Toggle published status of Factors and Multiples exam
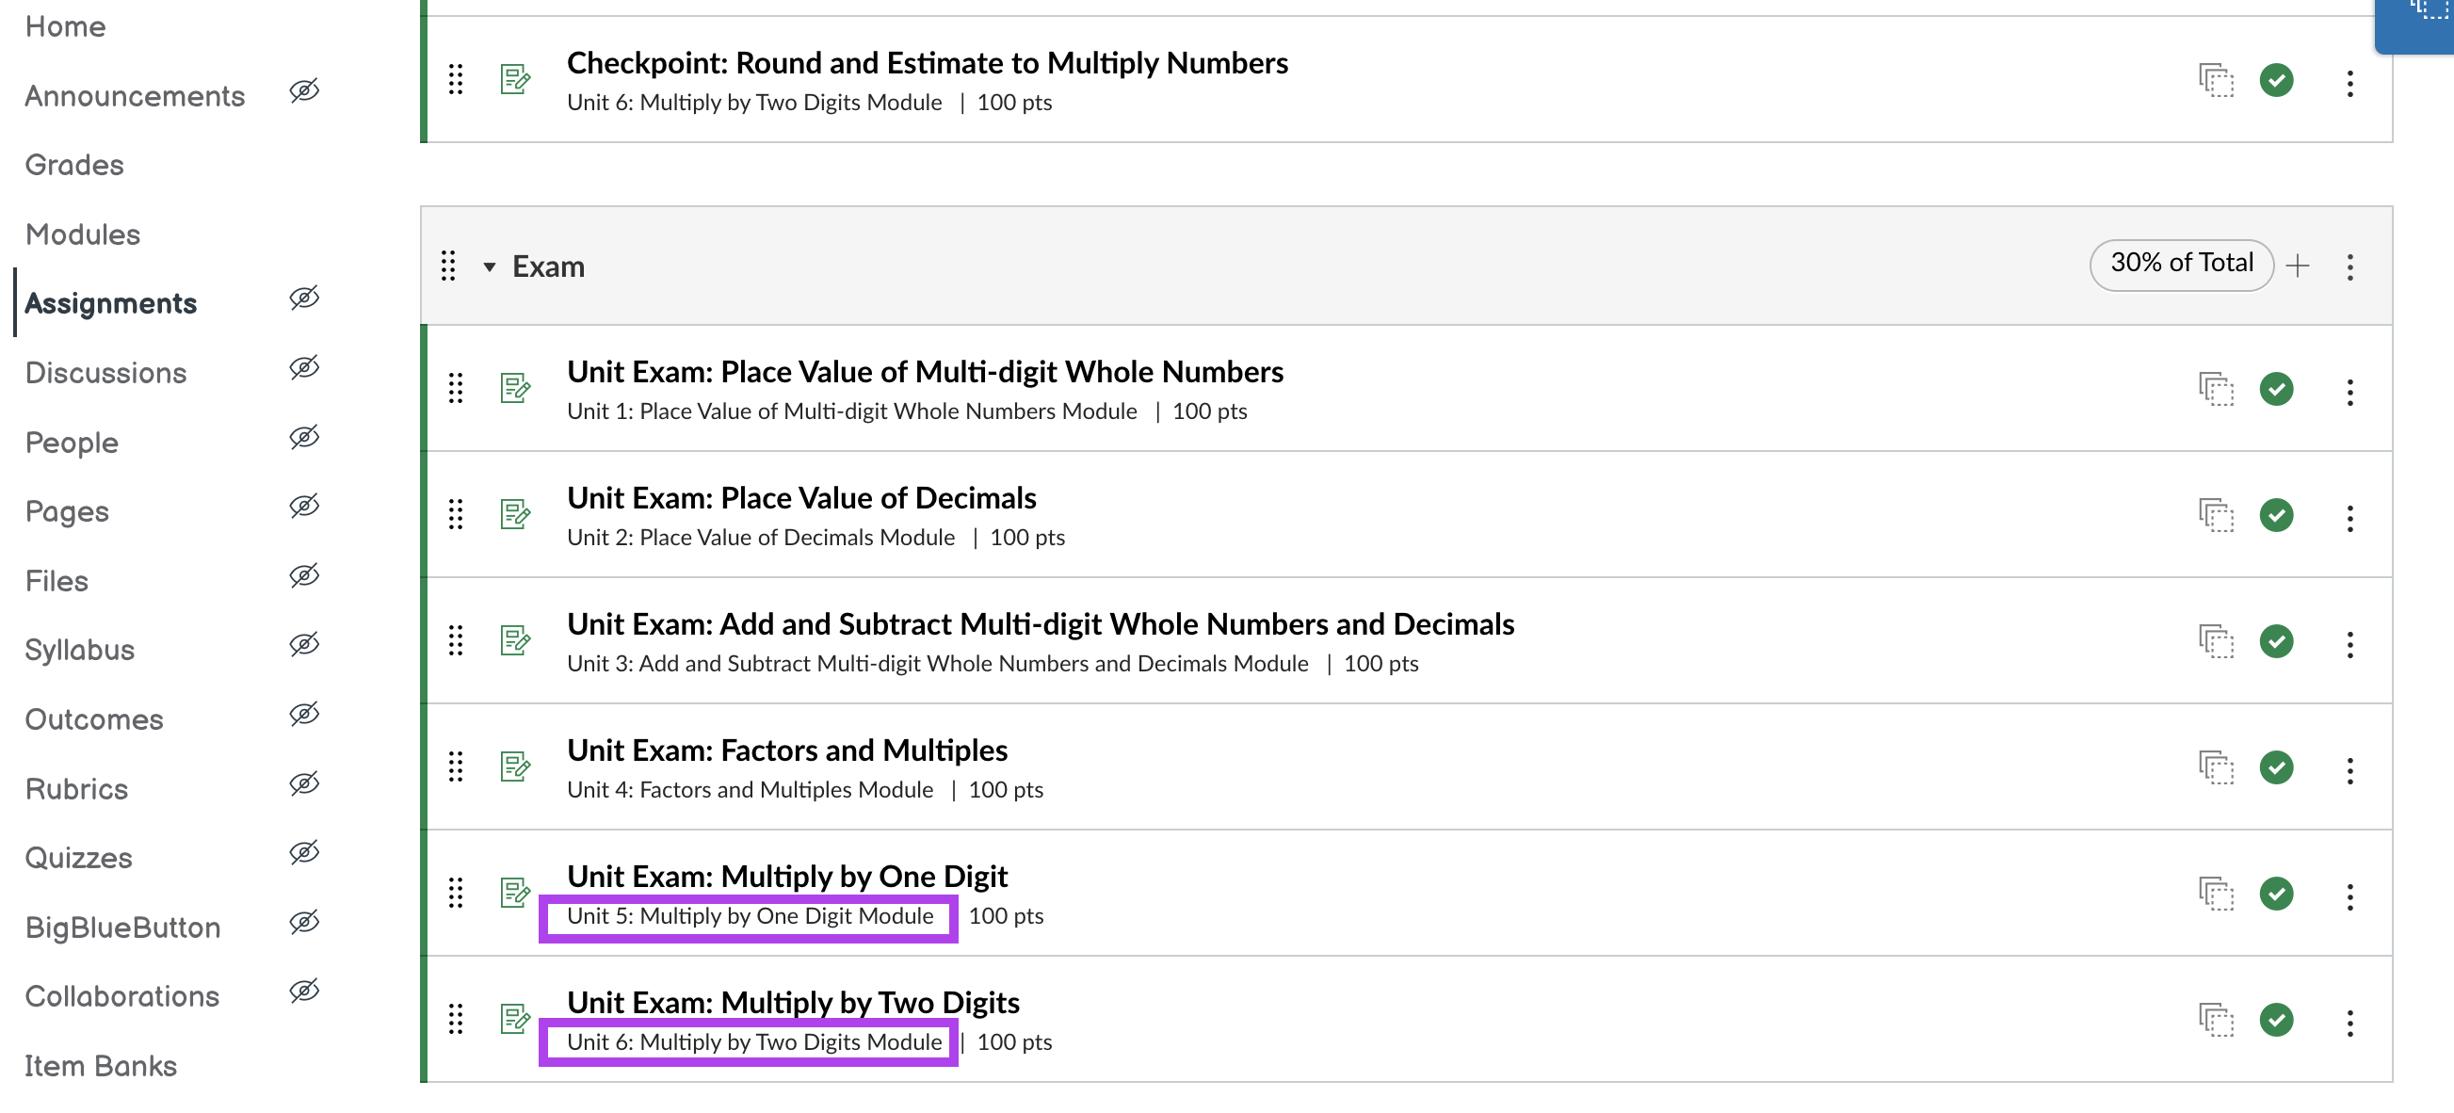 2276,767
